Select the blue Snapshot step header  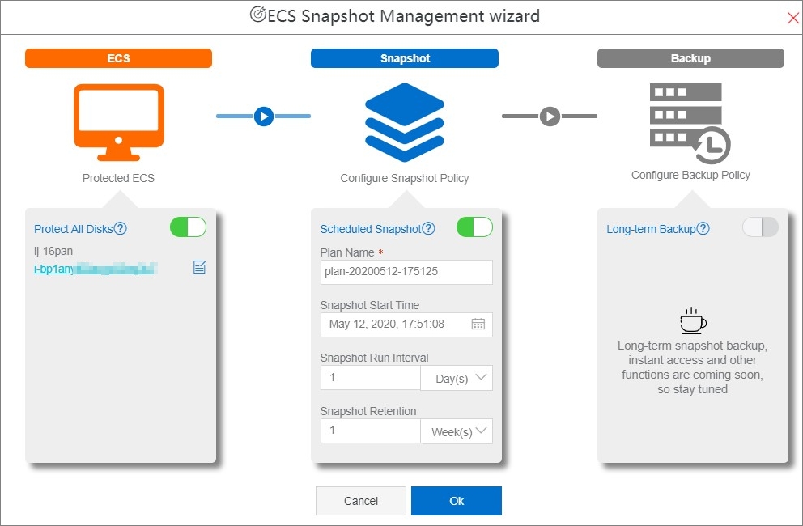pyautogui.click(x=405, y=58)
